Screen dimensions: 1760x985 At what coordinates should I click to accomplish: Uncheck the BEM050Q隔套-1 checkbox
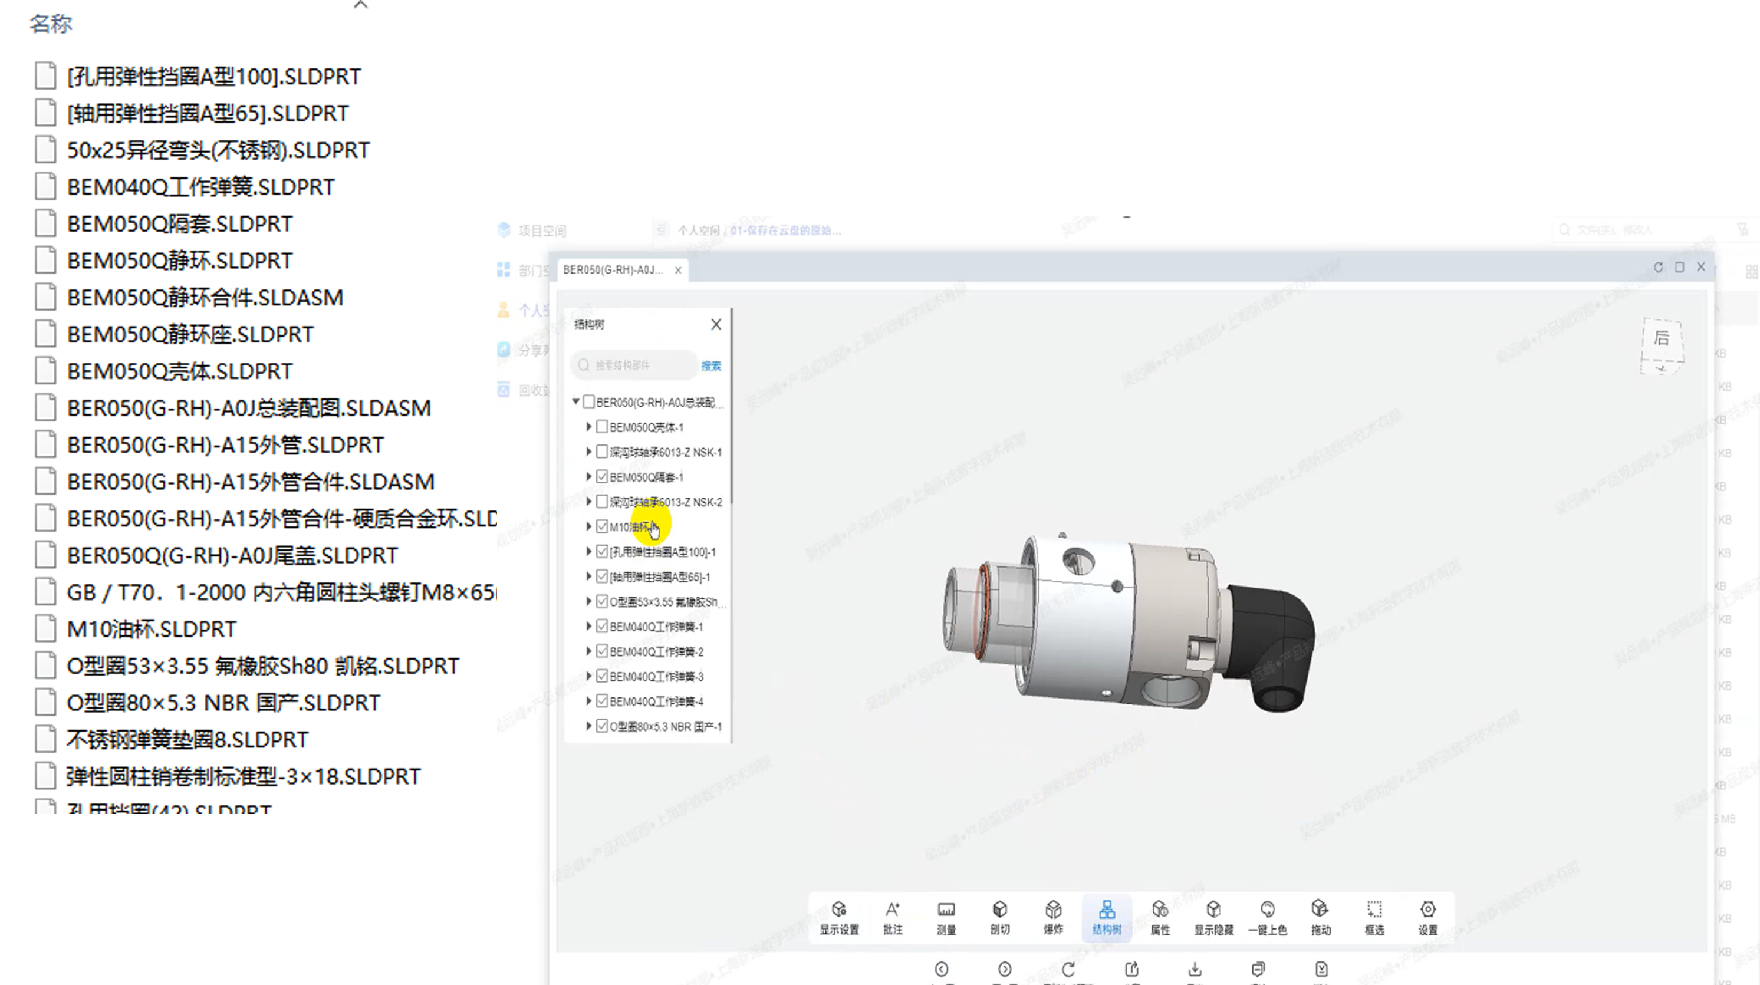point(602,477)
